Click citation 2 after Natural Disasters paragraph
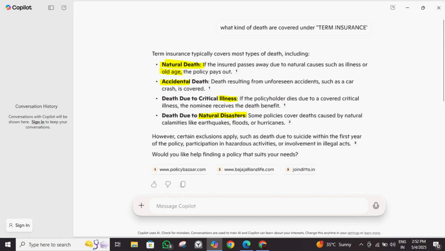 (x=289, y=122)
